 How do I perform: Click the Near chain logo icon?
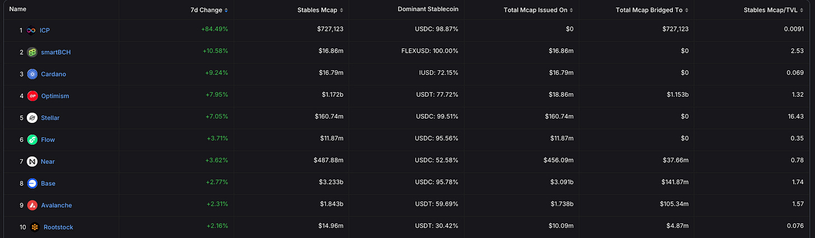(x=32, y=161)
